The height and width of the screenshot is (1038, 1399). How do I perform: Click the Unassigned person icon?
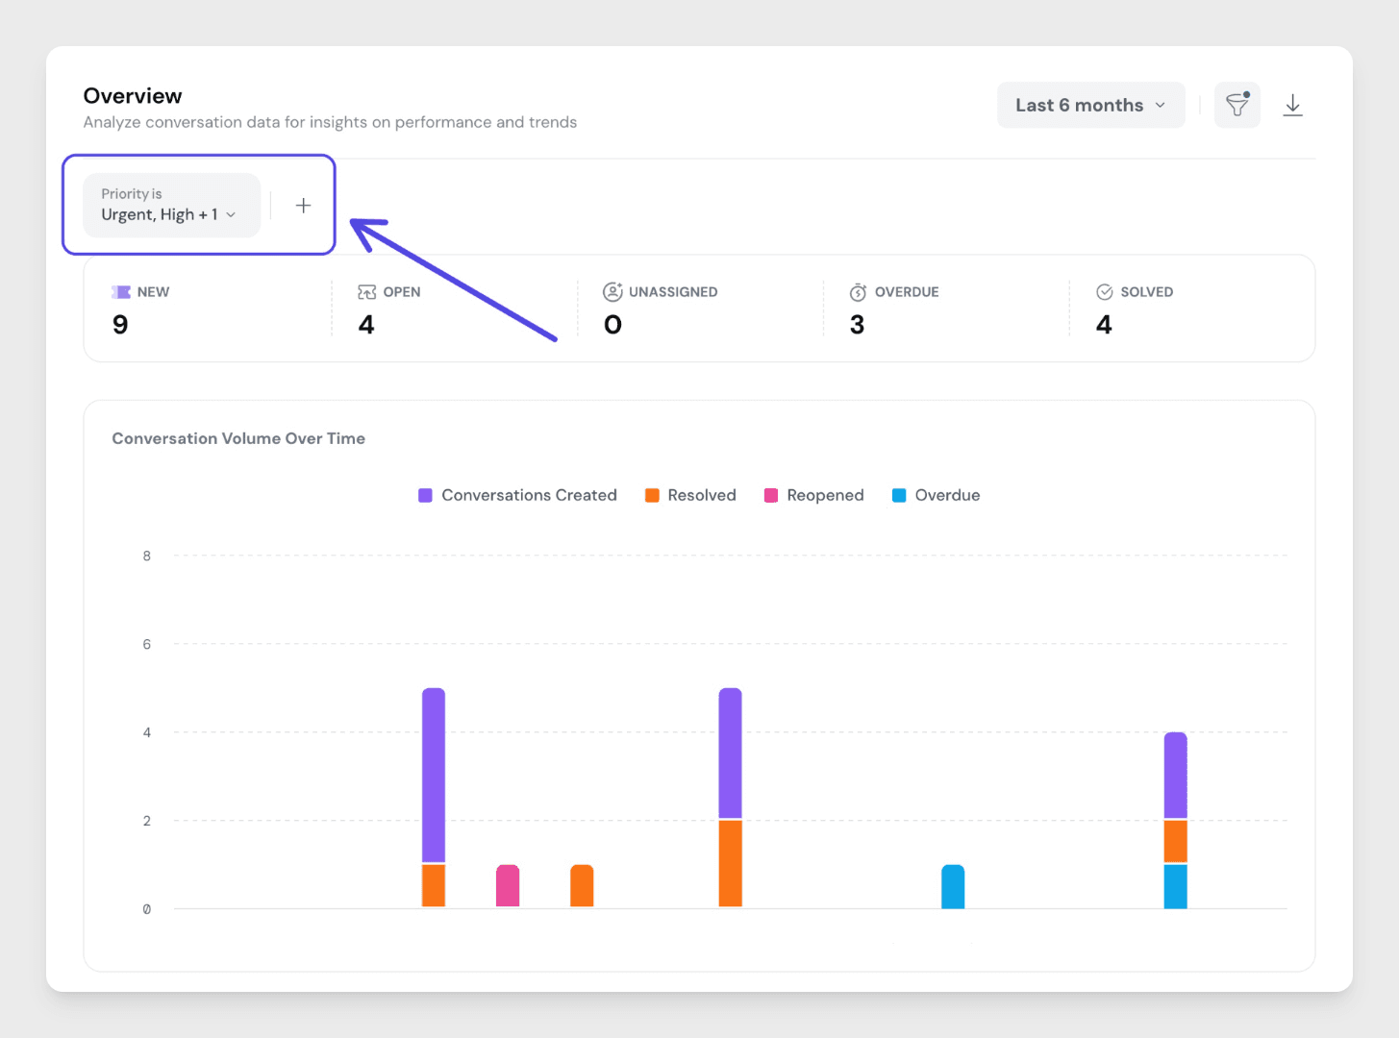612,292
